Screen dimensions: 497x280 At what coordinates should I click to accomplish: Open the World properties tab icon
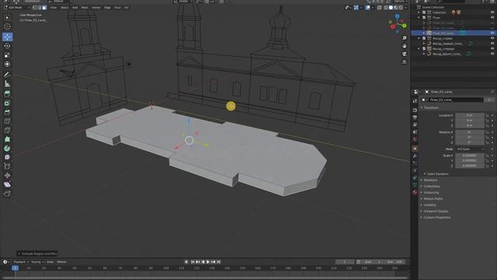(x=415, y=139)
